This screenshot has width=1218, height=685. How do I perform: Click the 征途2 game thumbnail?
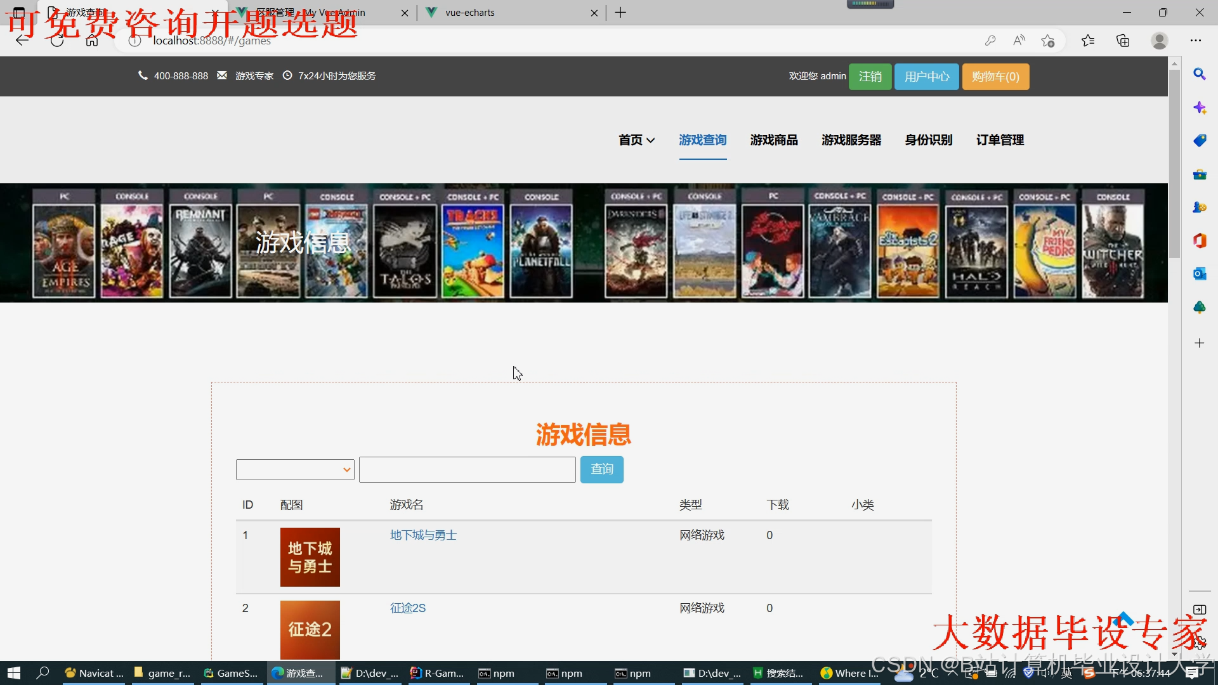[310, 629]
